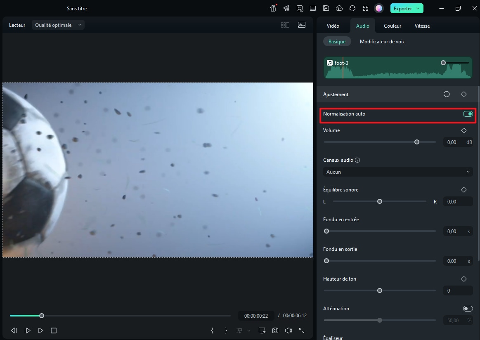Play the video preview
The height and width of the screenshot is (340, 480).
pos(40,331)
